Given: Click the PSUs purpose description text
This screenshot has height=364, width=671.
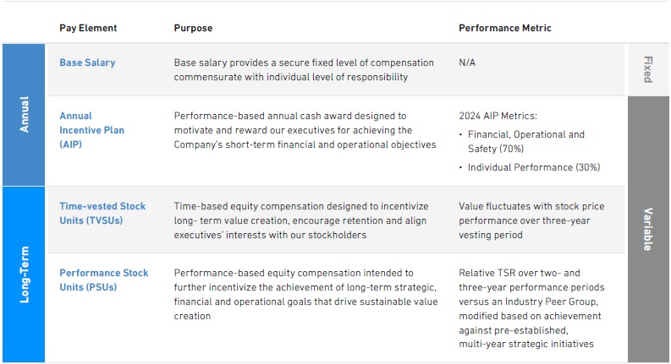Looking at the screenshot, I should point(305,294).
